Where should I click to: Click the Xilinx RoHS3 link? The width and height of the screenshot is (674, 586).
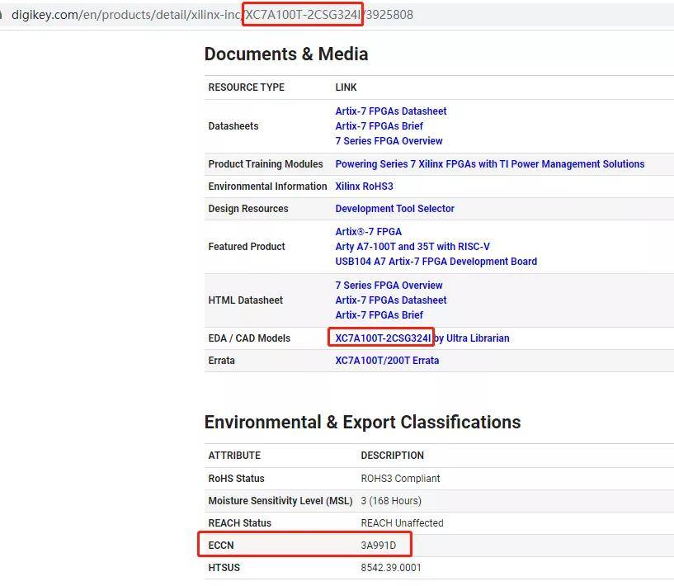pos(364,187)
